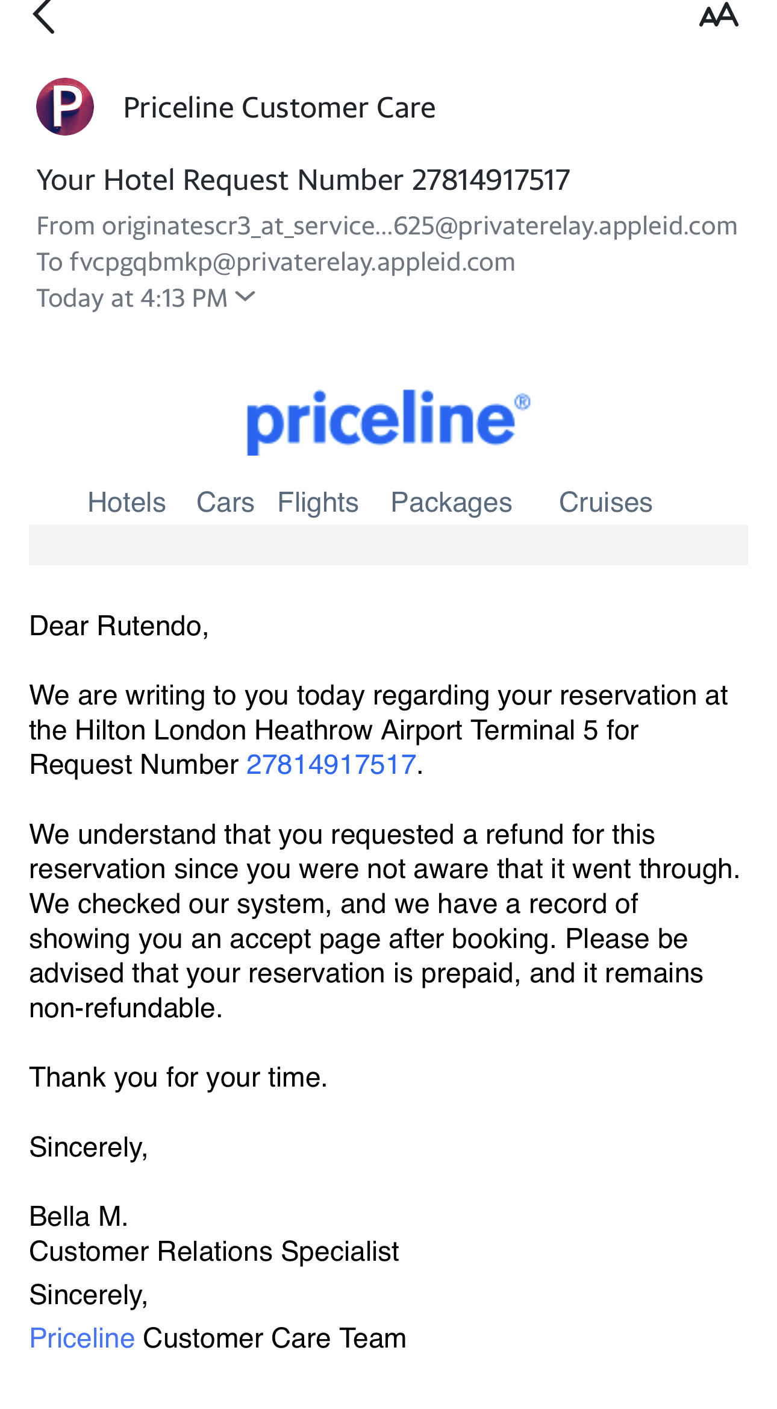Tap the Priceline sender avatar

tap(65, 107)
